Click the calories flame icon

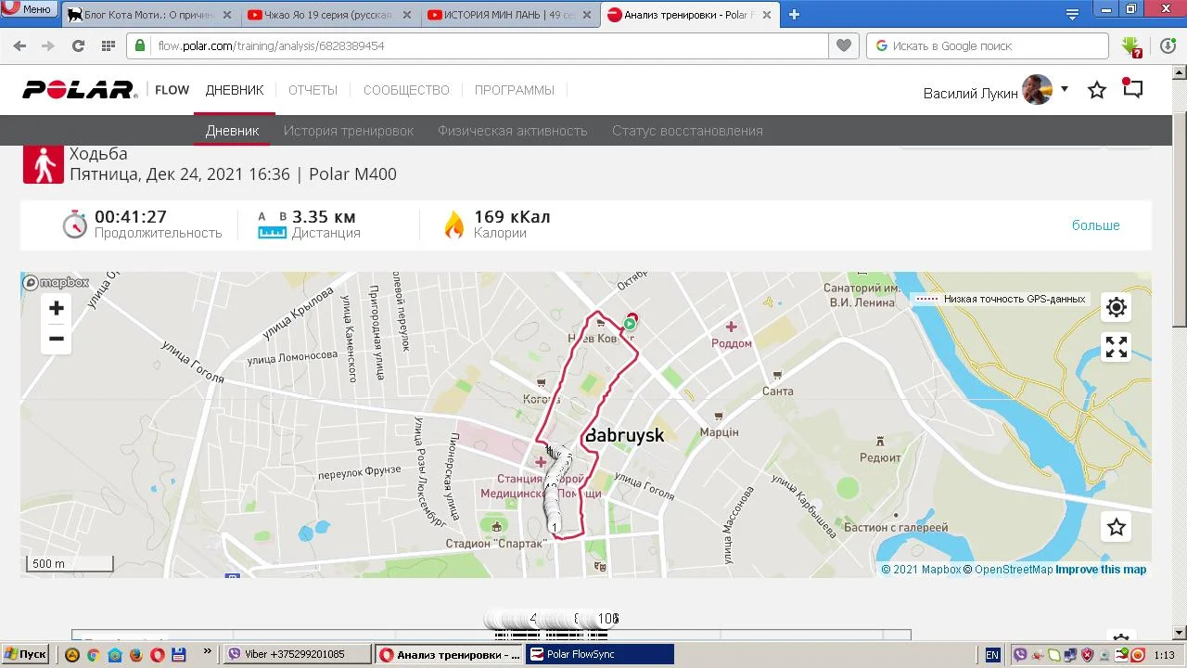coord(453,225)
